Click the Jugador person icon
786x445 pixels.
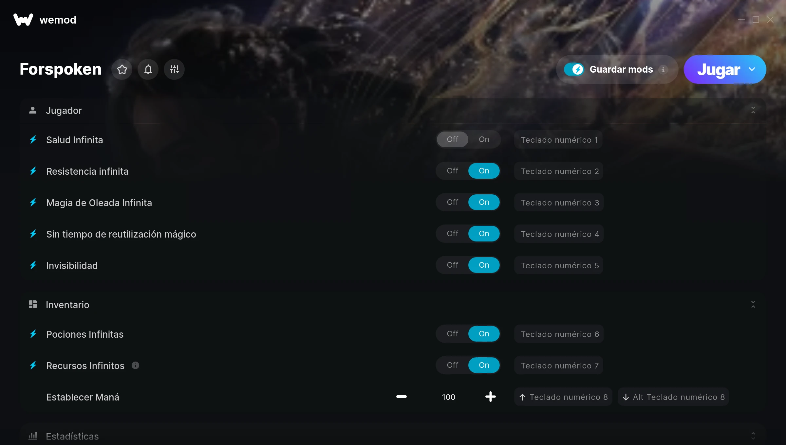(x=32, y=110)
